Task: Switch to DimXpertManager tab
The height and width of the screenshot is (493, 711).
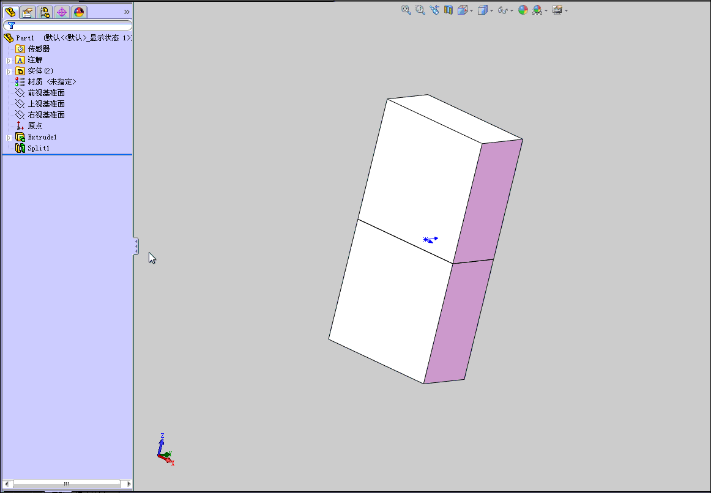Action: click(62, 12)
